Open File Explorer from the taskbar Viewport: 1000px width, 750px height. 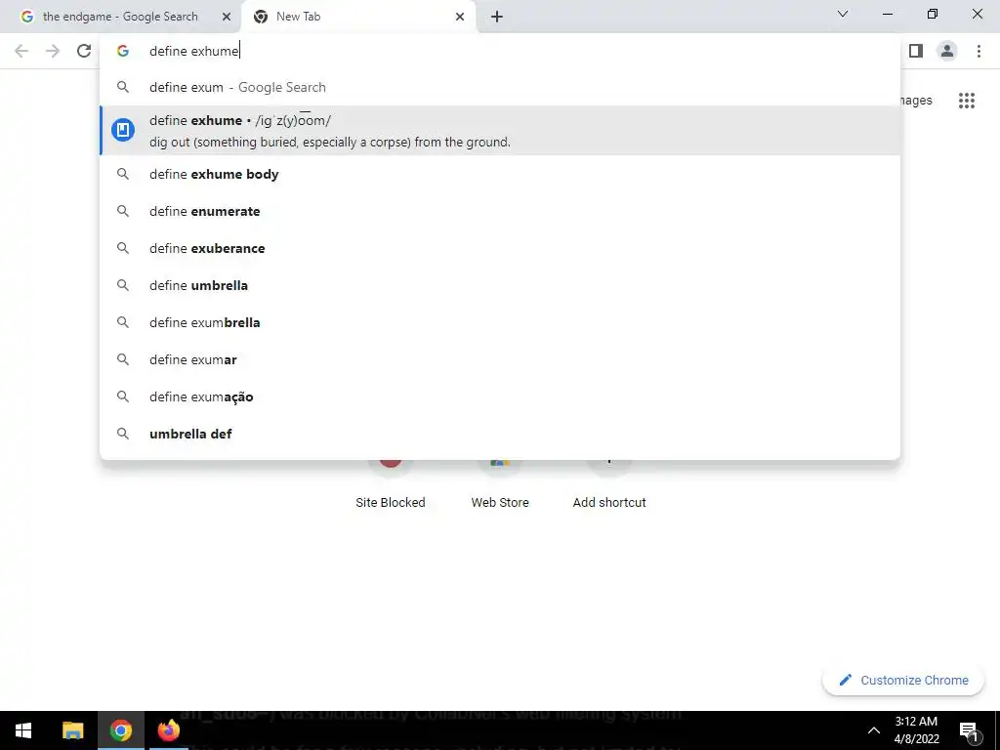coord(72,730)
